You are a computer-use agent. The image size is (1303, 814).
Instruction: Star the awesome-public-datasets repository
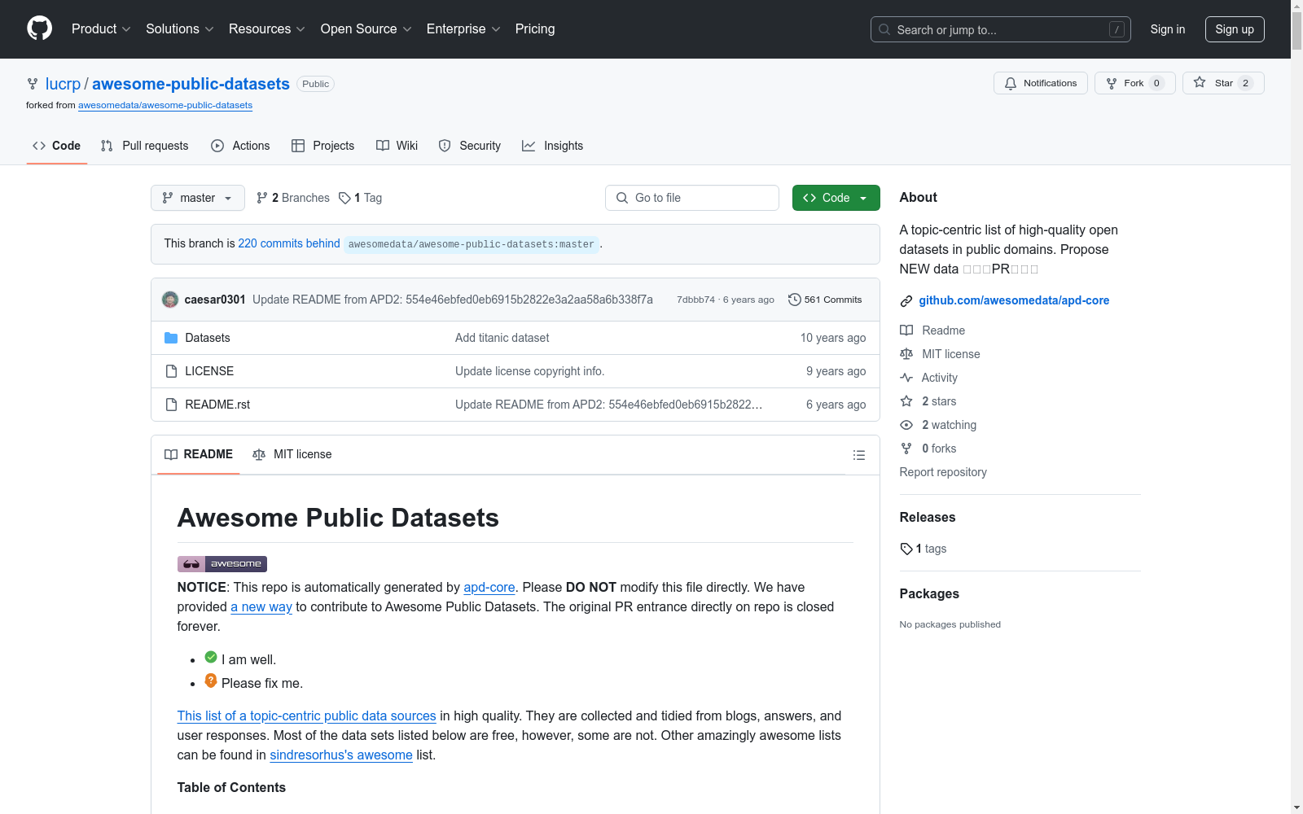[x=1222, y=82]
